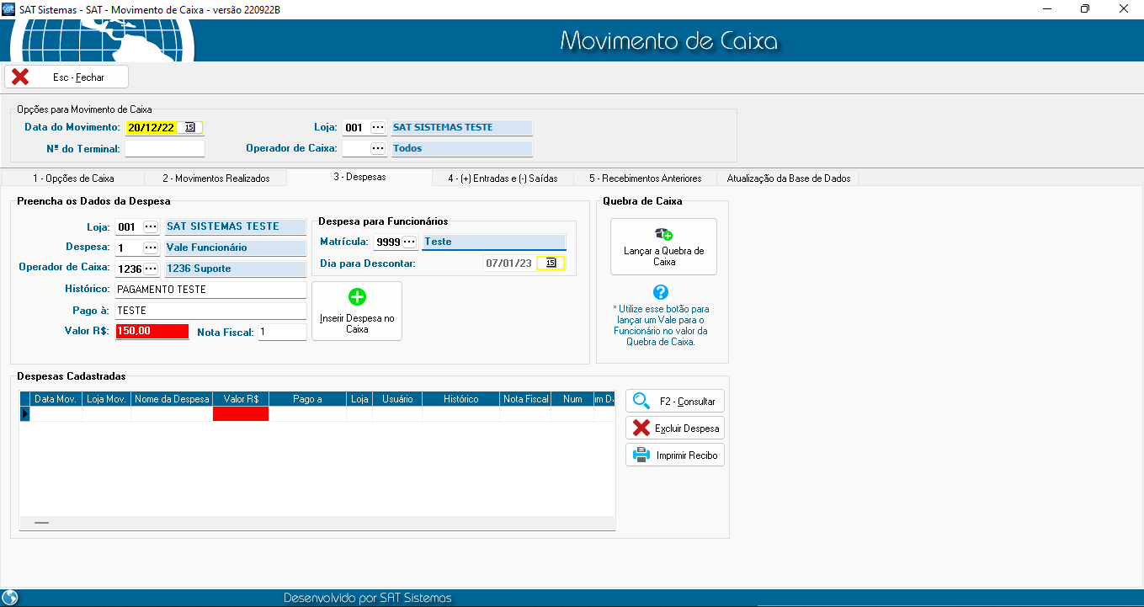This screenshot has height=607, width=1144.
Task: Click Lançar a Quebra de Caixa button
Action: click(663, 247)
